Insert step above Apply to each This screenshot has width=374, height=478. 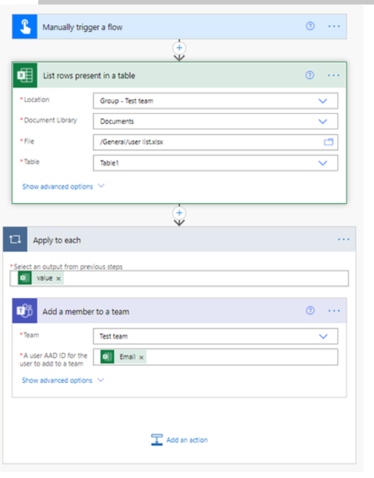point(179,213)
